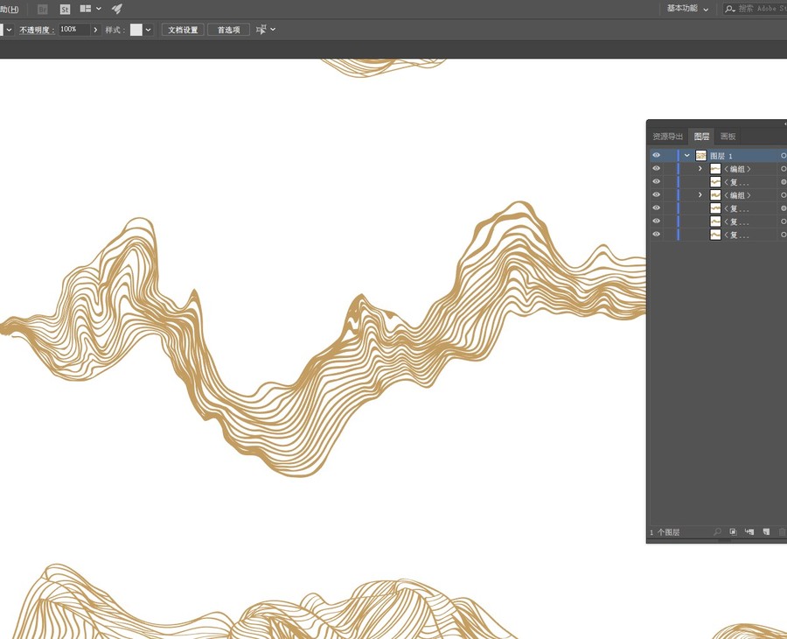787x639 pixels.
Task: Hide the 〈复...〉 item directly below lower 〈编组〉
Action: 656,207
